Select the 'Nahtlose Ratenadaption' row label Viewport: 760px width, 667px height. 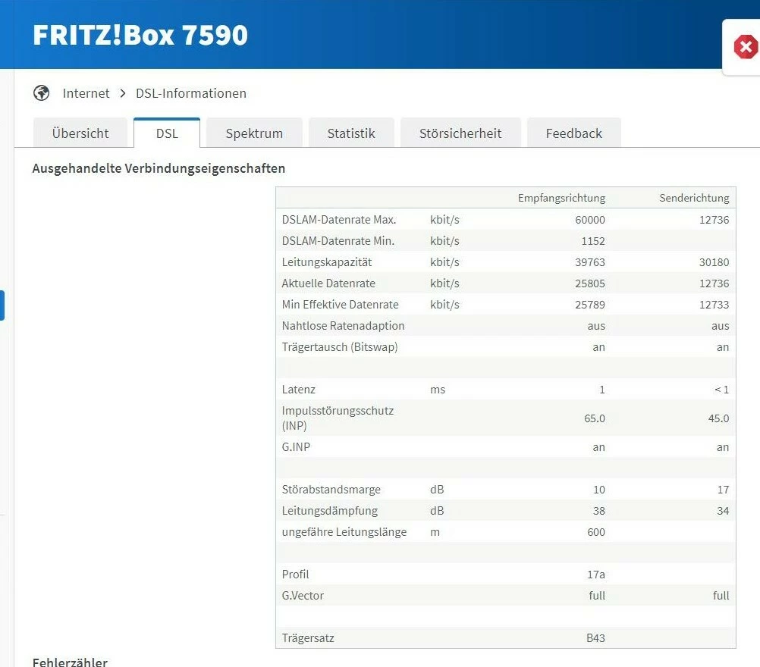coord(343,325)
